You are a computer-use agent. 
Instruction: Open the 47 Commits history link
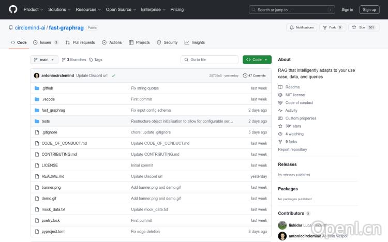pos(255,75)
